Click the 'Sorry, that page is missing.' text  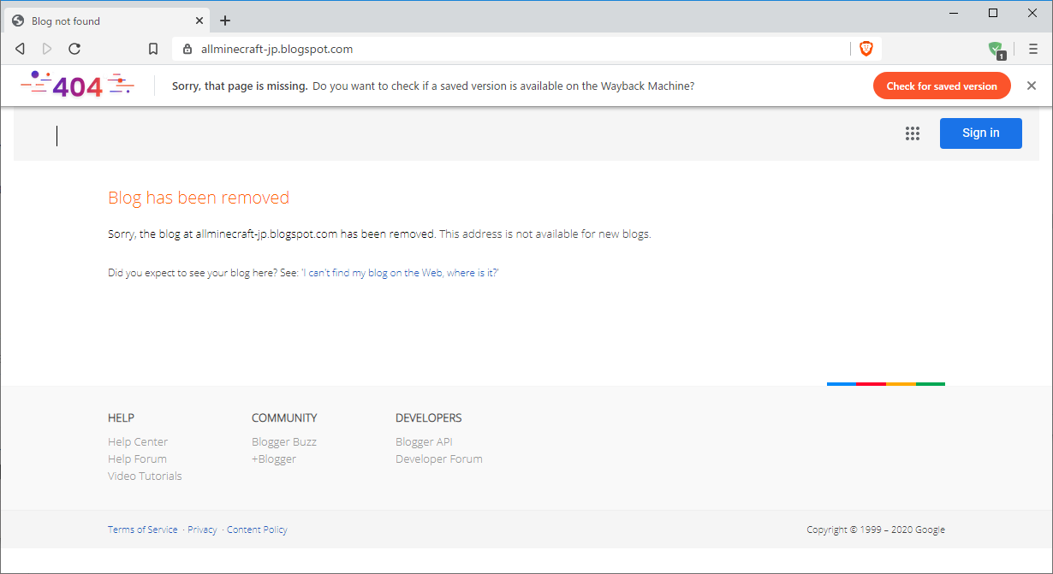(240, 86)
